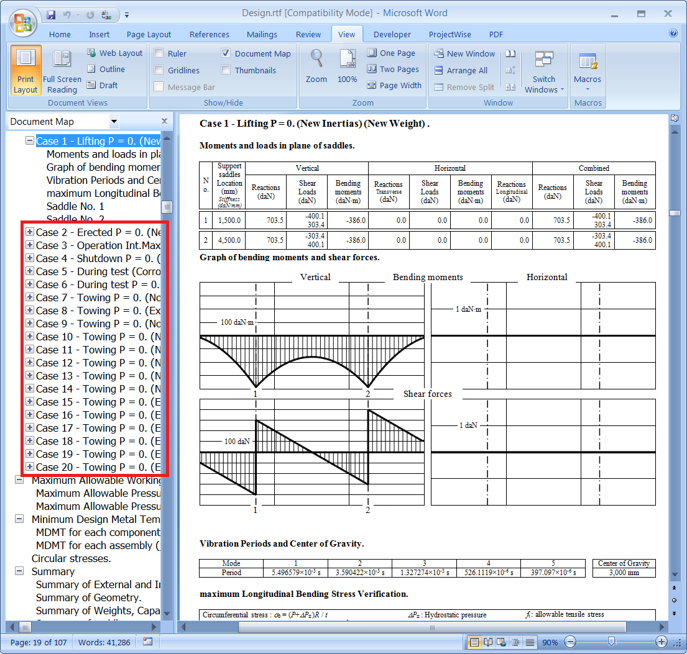
Task: Open the Document Map dropdown arrow
Action: [x=114, y=122]
